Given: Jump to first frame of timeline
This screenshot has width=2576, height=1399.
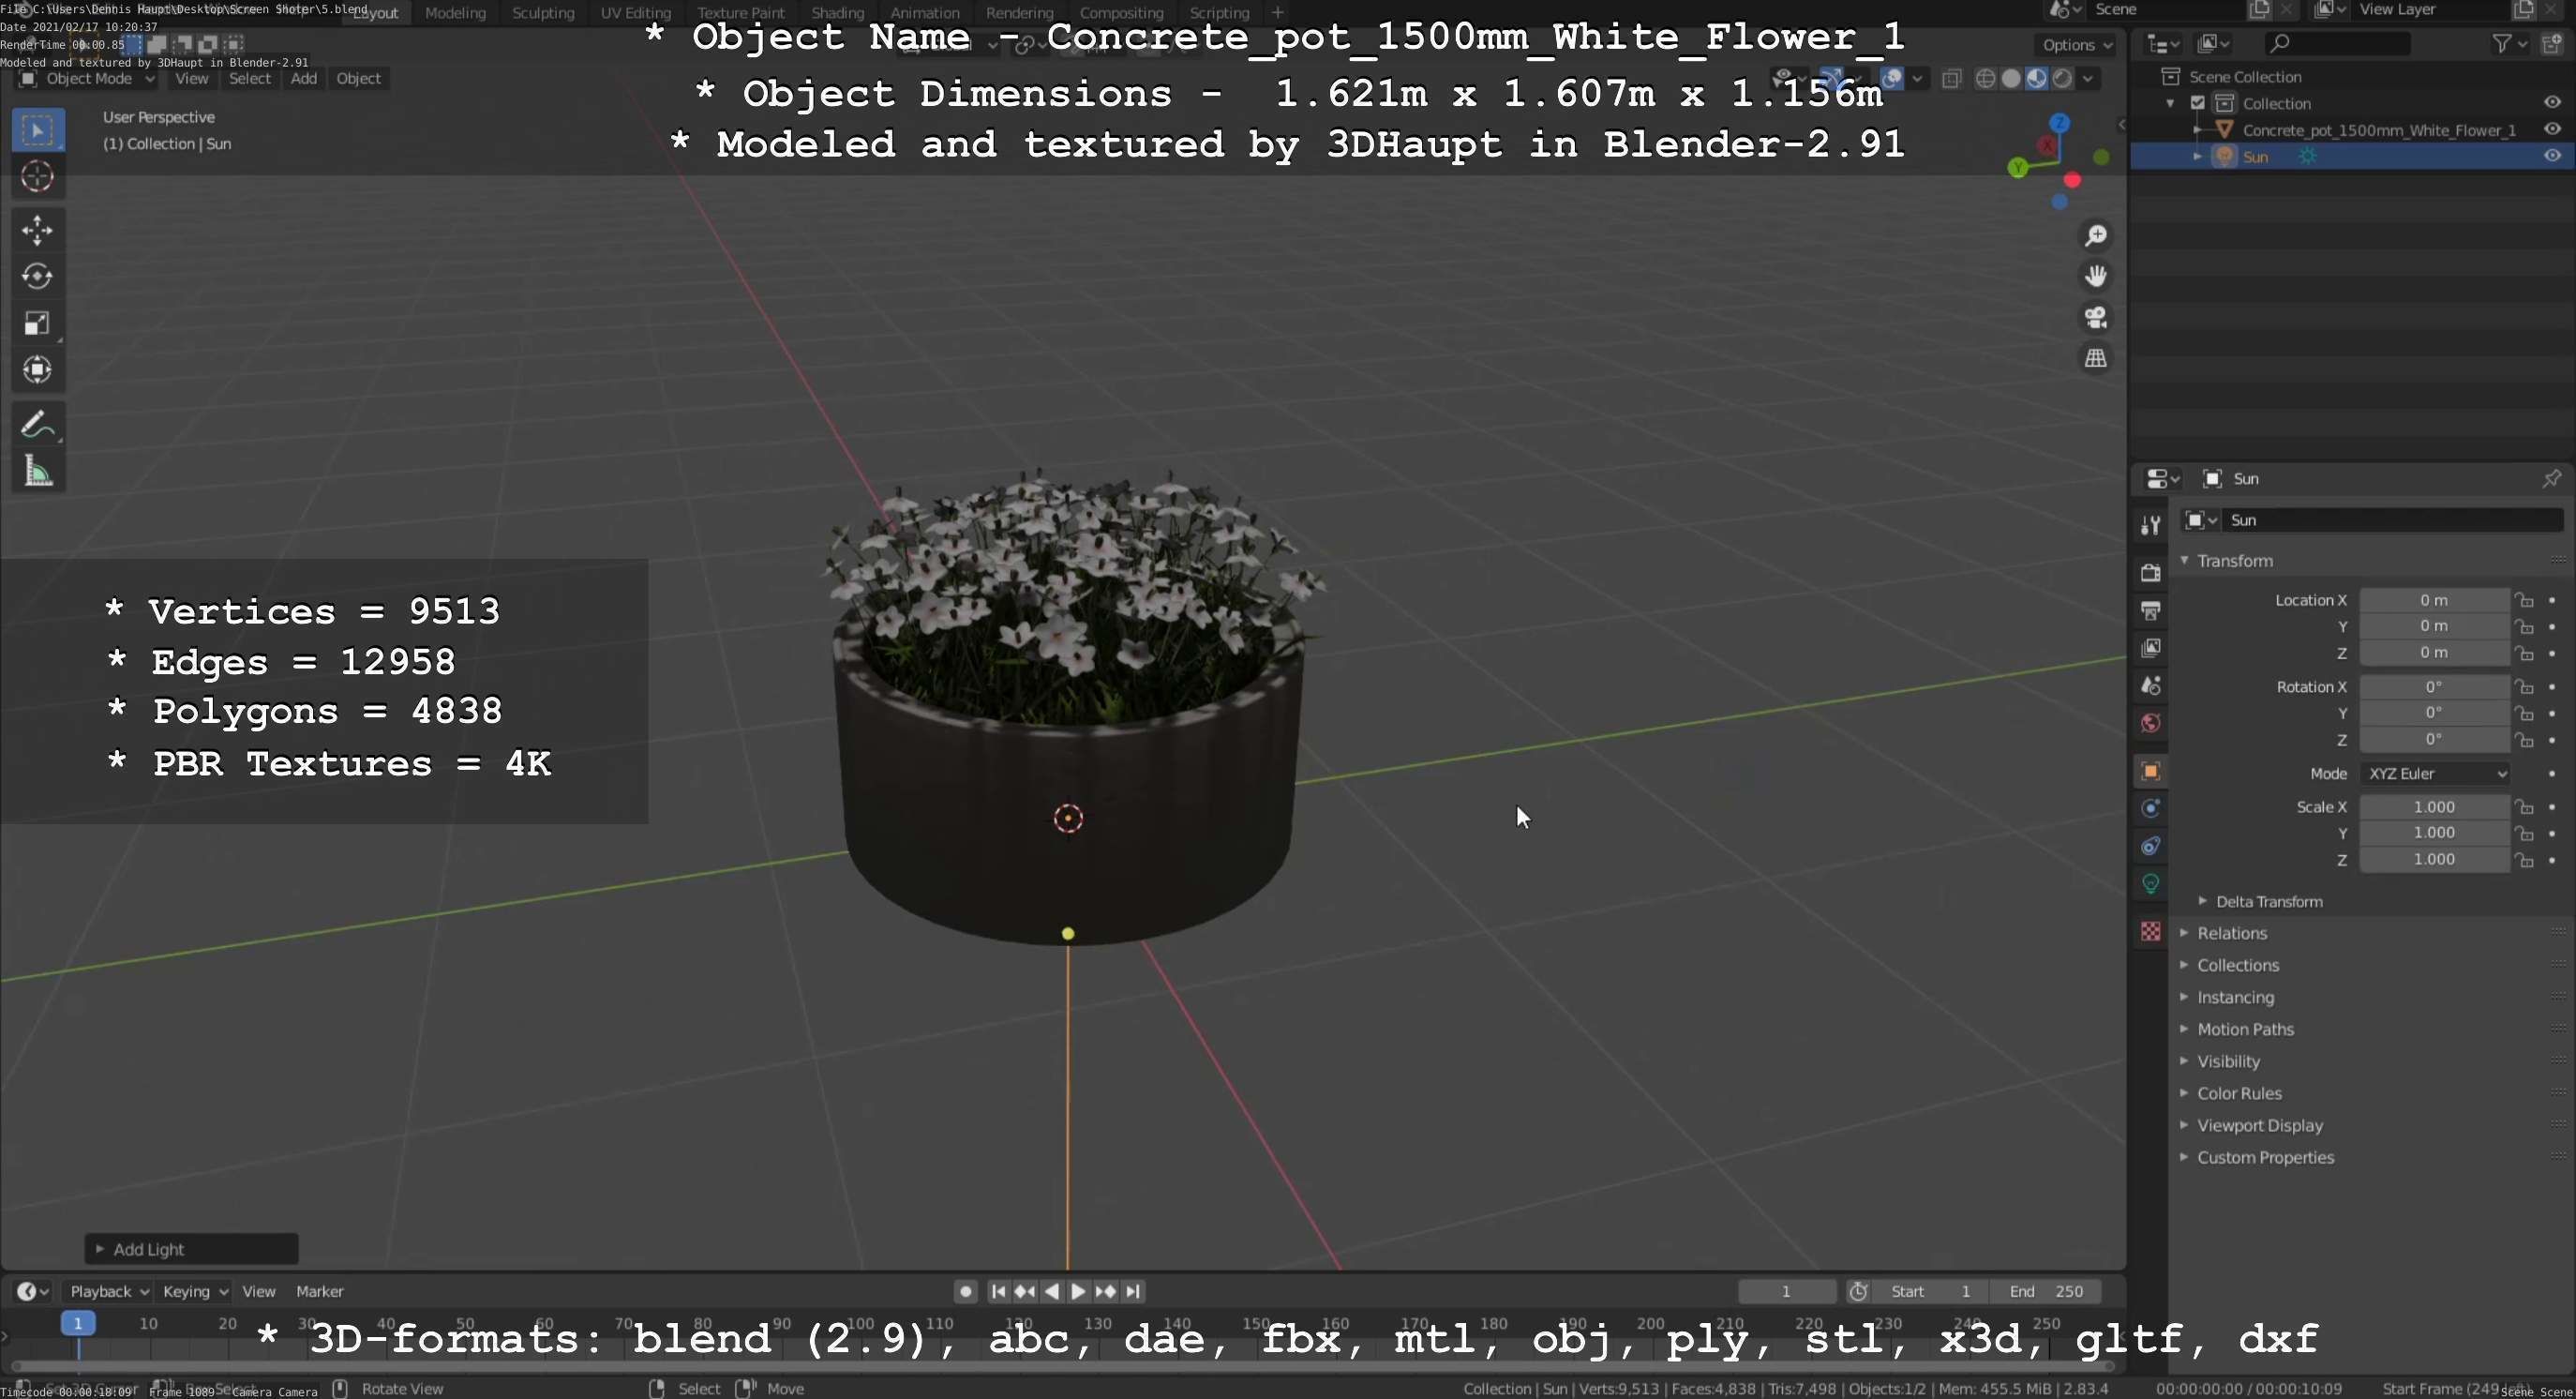Looking at the screenshot, I should [x=997, y=1291].
